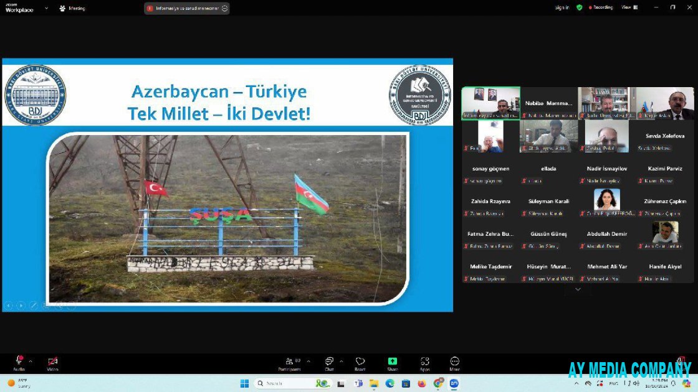The width and height of the screenshot is (698, 392).
Task: Select Zührenaz Çapkın participant tile
Action: click(664, 207)
